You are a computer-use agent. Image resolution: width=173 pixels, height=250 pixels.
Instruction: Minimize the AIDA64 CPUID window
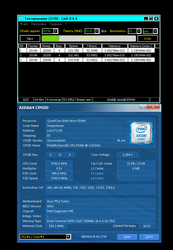[x=143, y=107]
